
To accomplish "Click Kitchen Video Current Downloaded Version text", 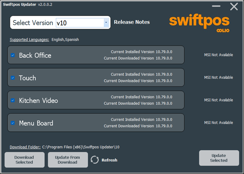I will [138, 103].
